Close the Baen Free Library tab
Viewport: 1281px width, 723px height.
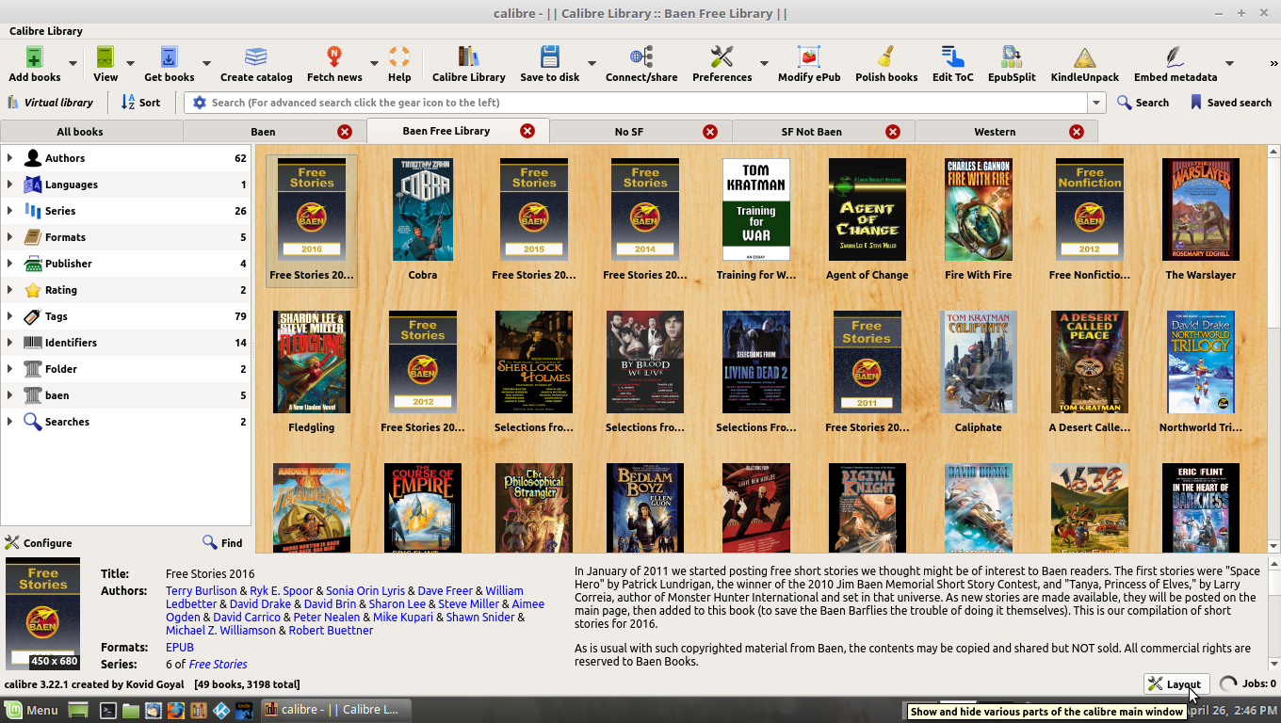(527, 131)
